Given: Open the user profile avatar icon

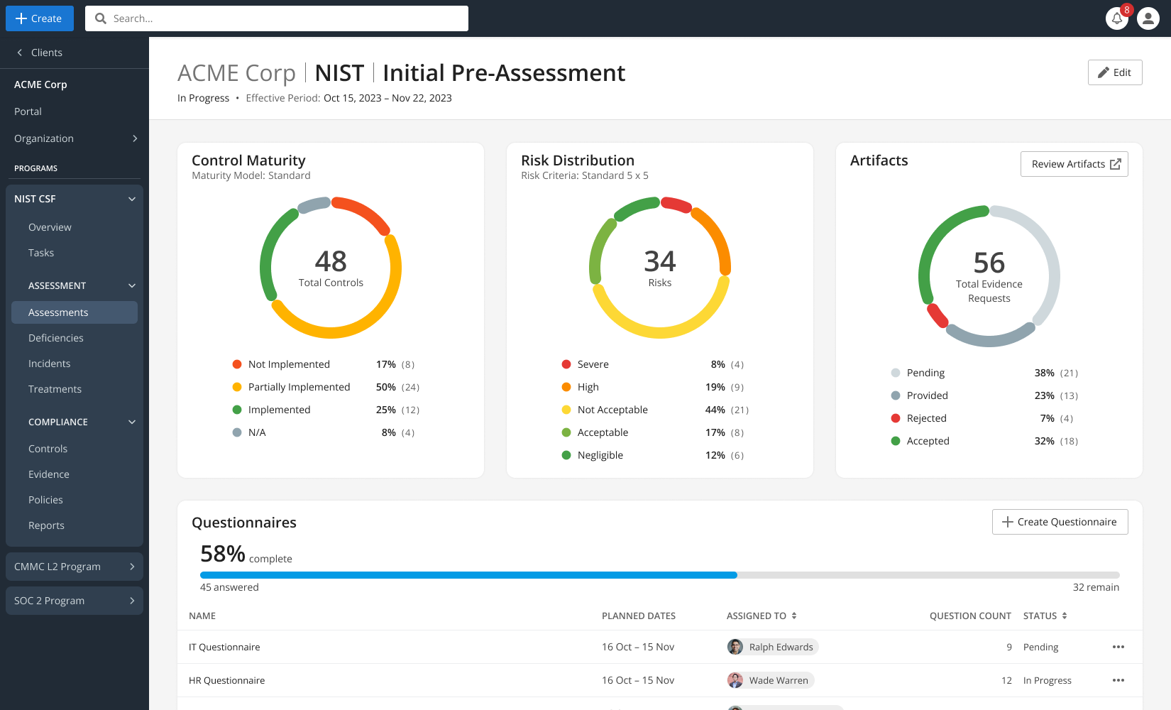Looking at the screenshot, I should [1148, 18].
